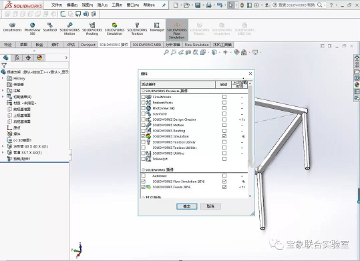Open the PropertyManager tab icon

click(x=17, y=58)
